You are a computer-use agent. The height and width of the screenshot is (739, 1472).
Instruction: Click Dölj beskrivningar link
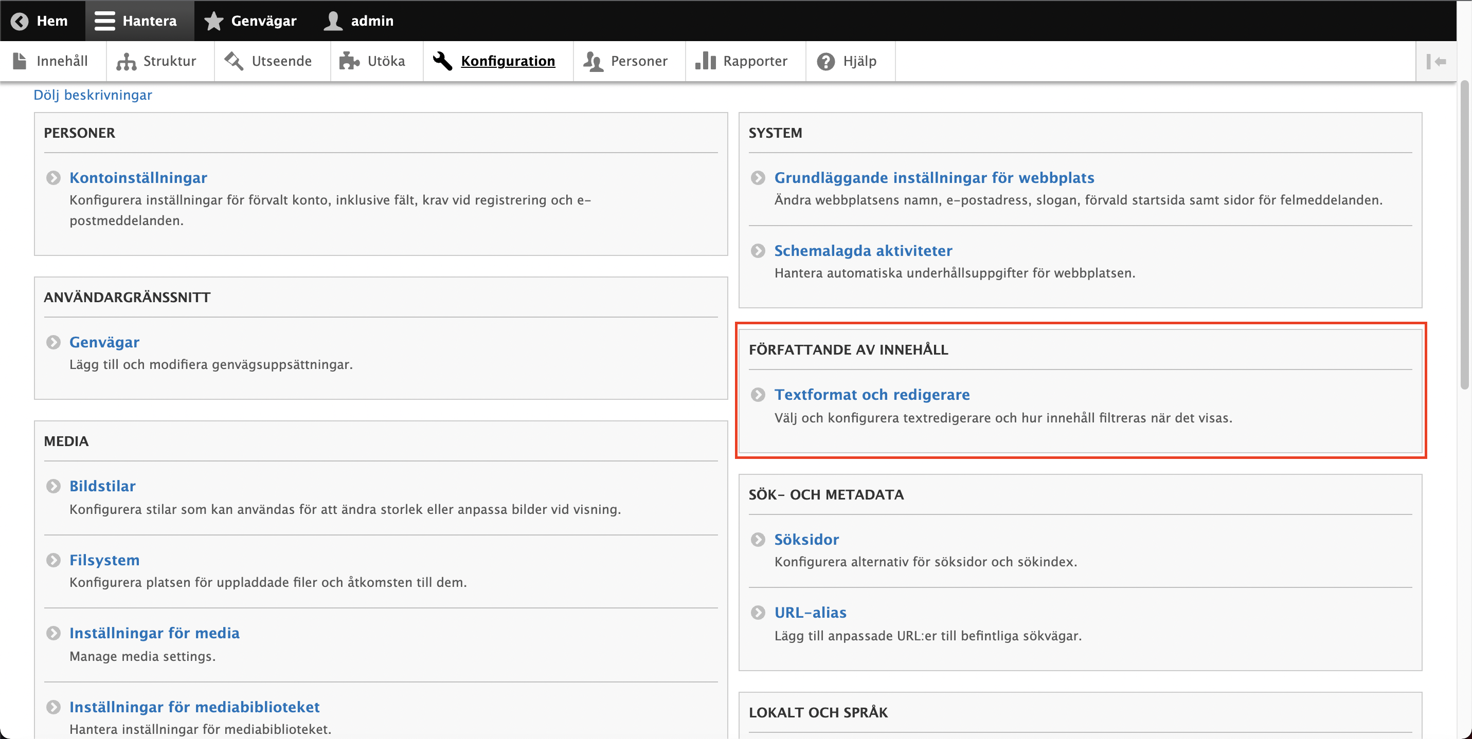93,96
